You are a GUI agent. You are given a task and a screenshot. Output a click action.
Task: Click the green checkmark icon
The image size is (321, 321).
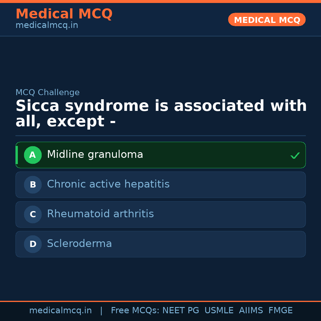click(295, 155)
